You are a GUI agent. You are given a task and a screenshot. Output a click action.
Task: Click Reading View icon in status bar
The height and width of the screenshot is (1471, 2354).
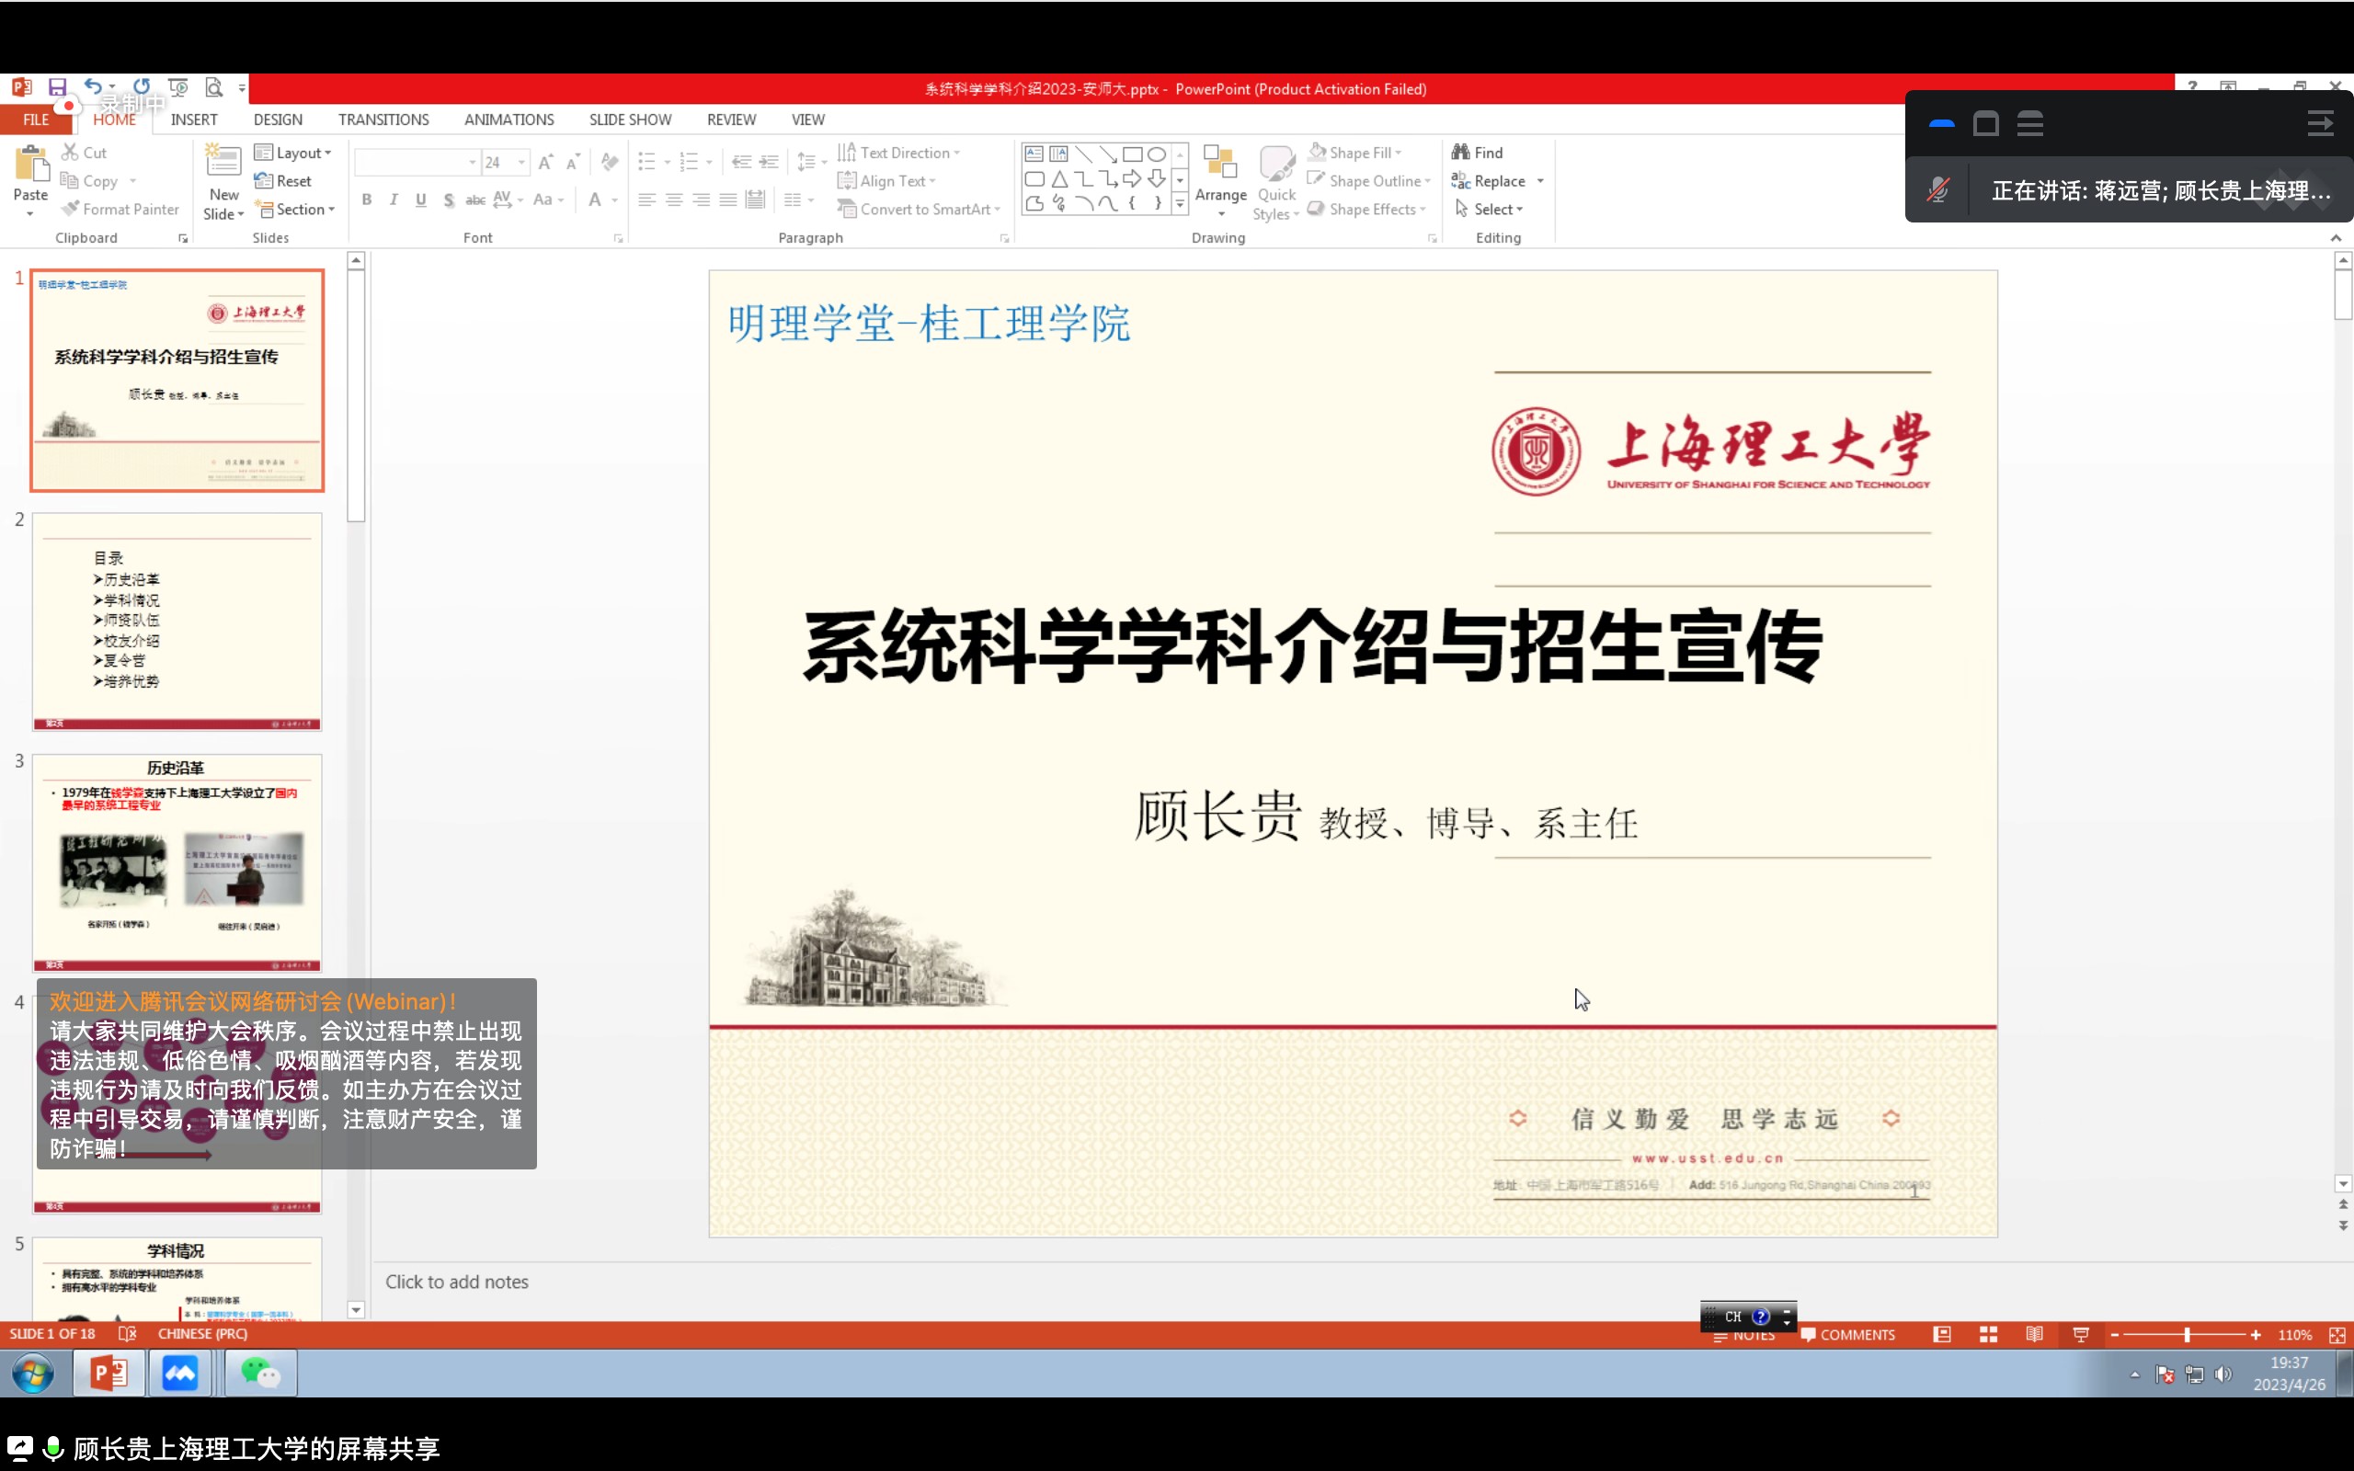(2034, 1335)
